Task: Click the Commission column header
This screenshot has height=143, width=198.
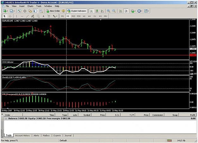Action: coord(157,115)
